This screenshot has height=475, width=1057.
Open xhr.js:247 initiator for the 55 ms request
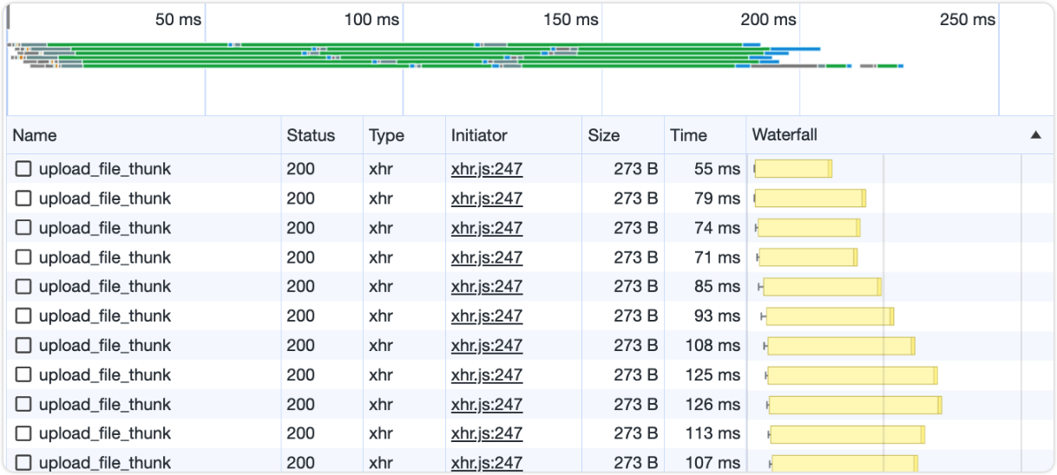tap(487, 169)
